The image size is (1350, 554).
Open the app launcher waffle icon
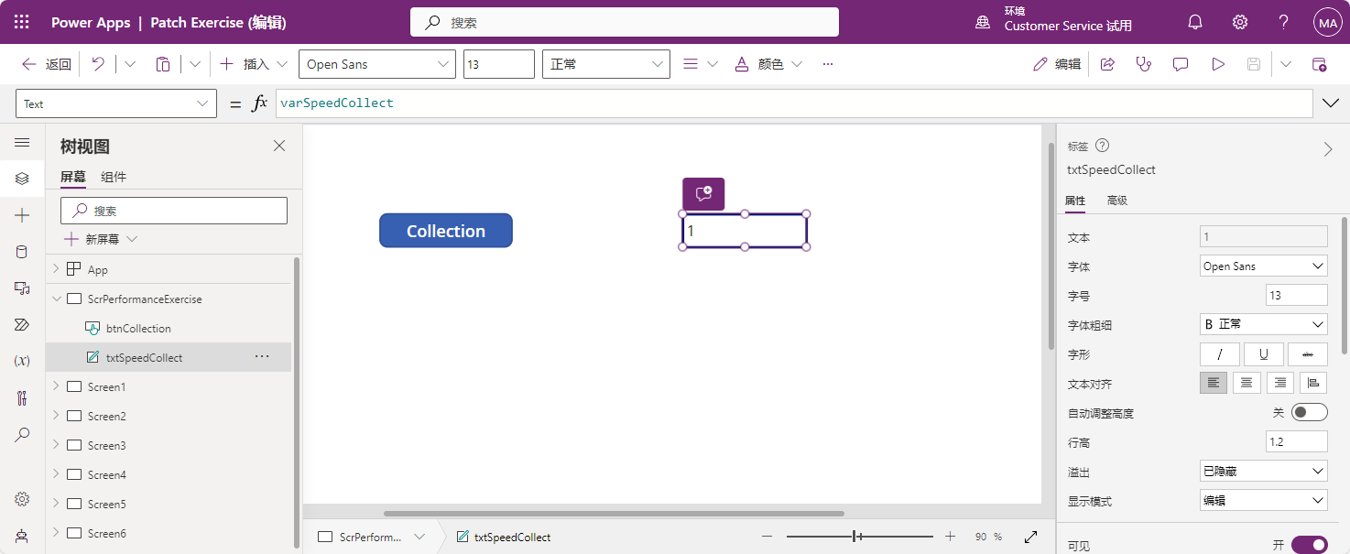[22, 22]
